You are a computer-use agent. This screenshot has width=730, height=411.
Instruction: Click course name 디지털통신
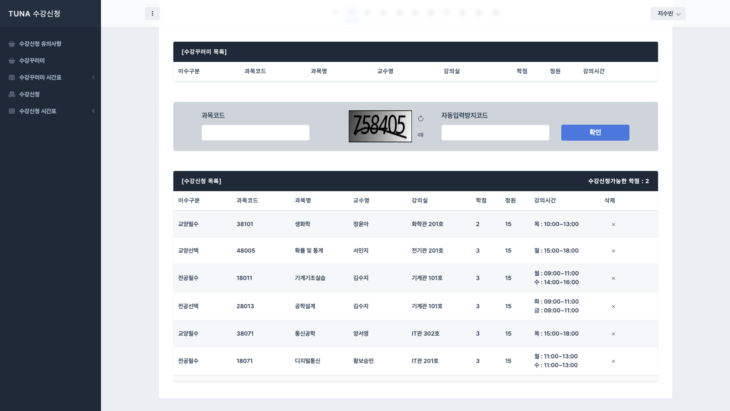308,361
